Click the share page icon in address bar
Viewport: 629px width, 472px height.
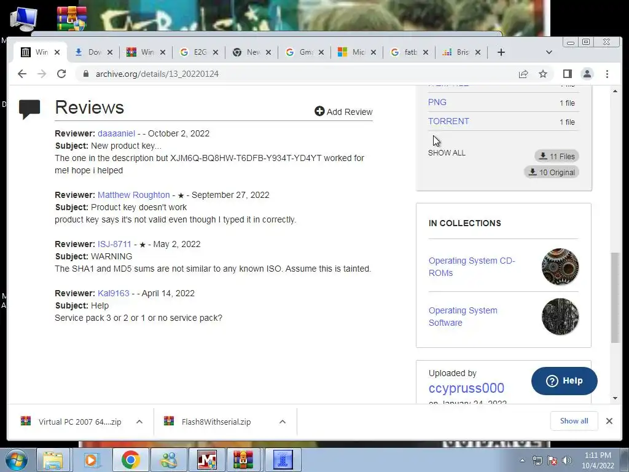(x=523, y=74)
